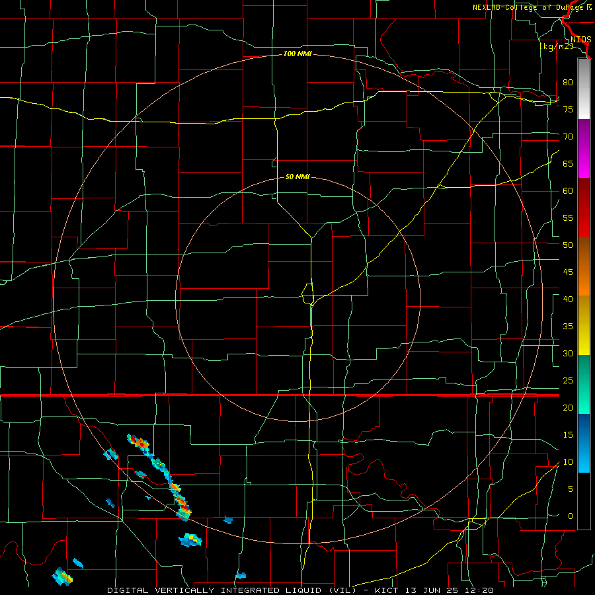Click the legend value 80
Screen dimensions: 595x595
point(568,83)
